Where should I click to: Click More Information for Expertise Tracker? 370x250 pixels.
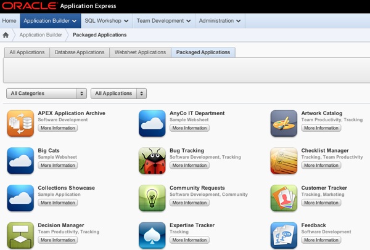click(x=189, y=240)
